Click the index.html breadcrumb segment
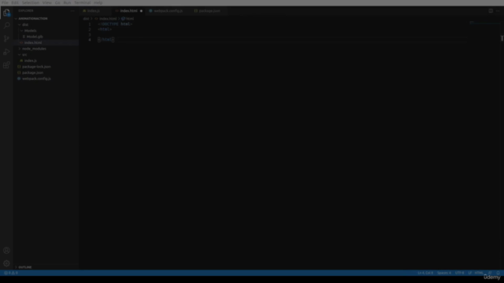This screenshot has height=283, width=504. pyautogui.click(x=108, y=19)
